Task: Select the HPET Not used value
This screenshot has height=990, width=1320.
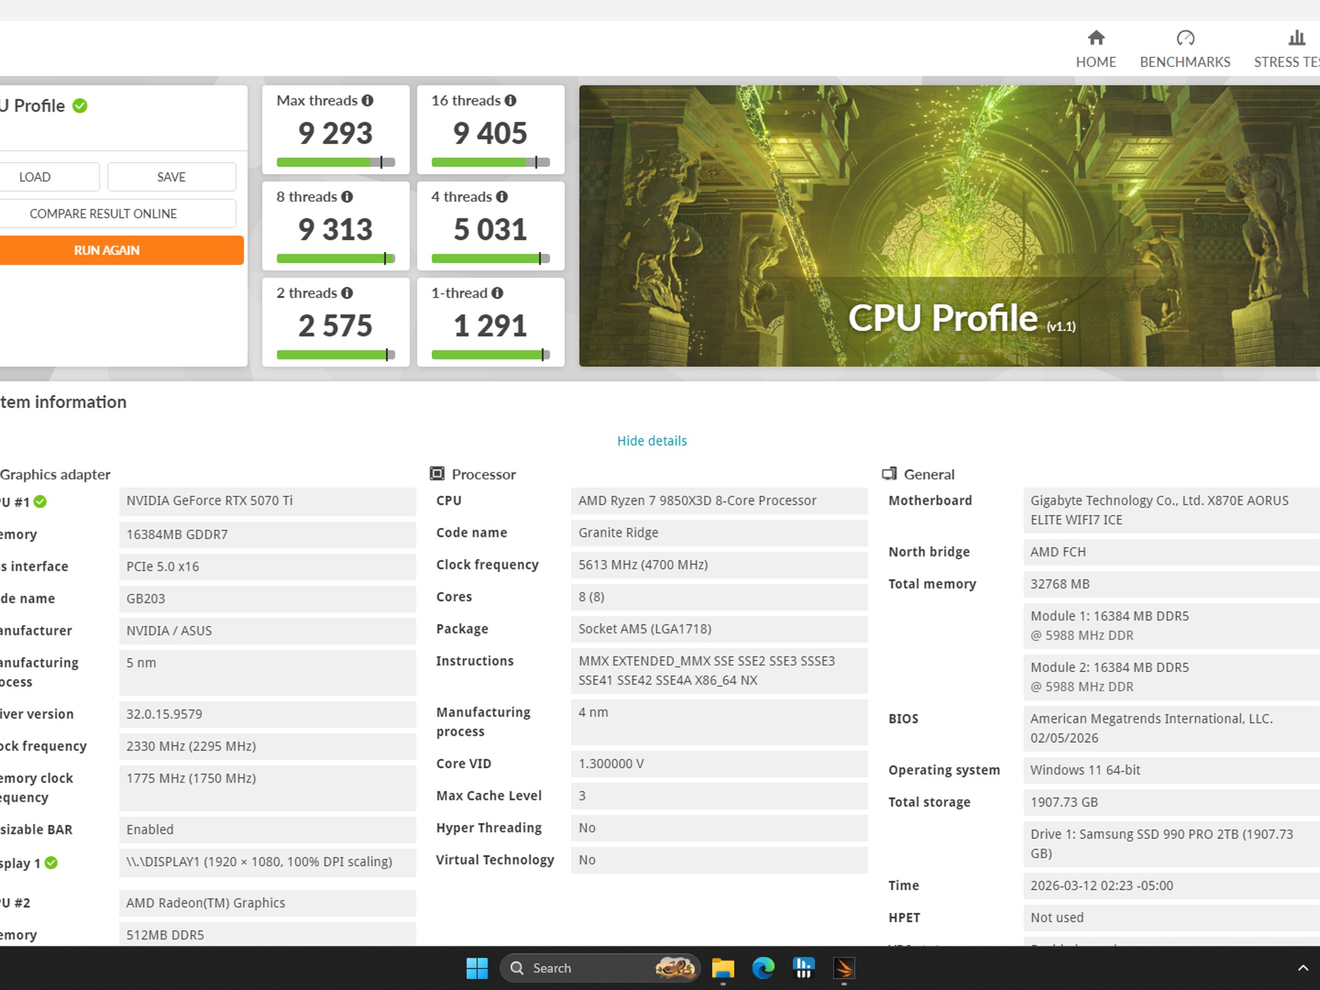Action: pos(1172,918)
